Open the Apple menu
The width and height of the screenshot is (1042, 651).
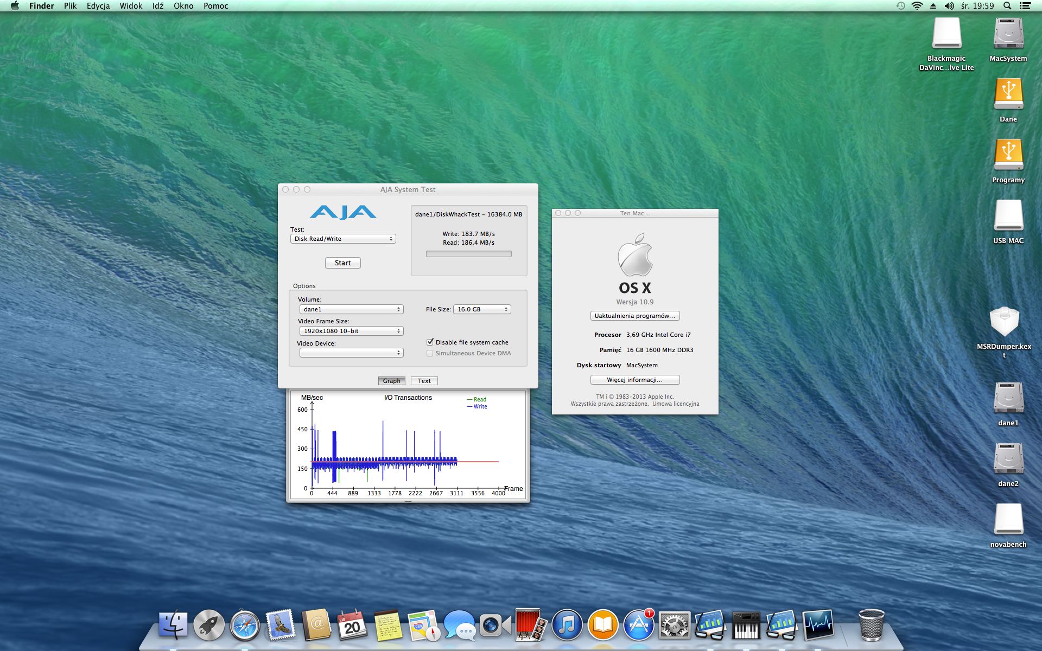tap(15, 6)
